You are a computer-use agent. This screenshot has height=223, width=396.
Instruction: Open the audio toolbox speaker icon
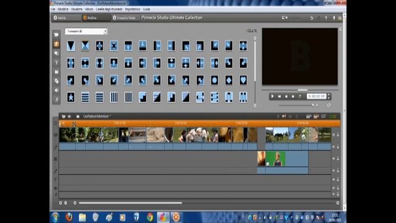click(69, 116)
